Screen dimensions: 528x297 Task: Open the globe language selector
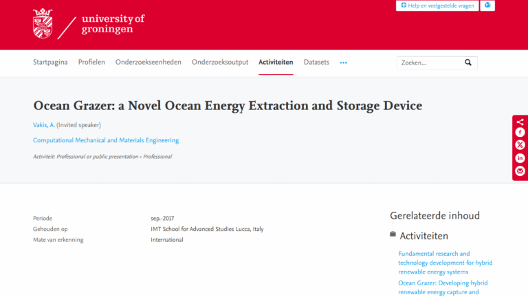487,5
